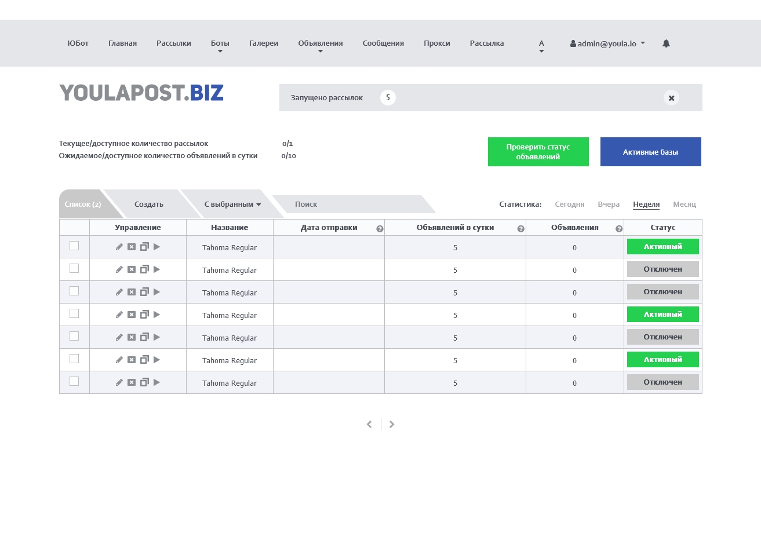The width and height of the screenshot is (761, 548).
Task: Click the '5' launched mailings counter badge
Action: [388, 98]
